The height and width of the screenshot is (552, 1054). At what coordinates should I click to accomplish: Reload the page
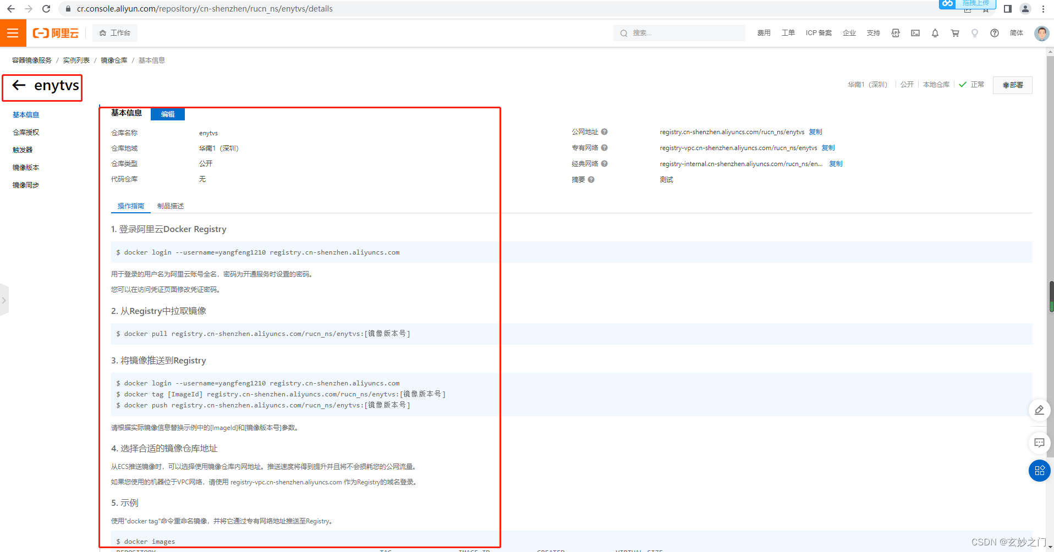coord(46,9)
